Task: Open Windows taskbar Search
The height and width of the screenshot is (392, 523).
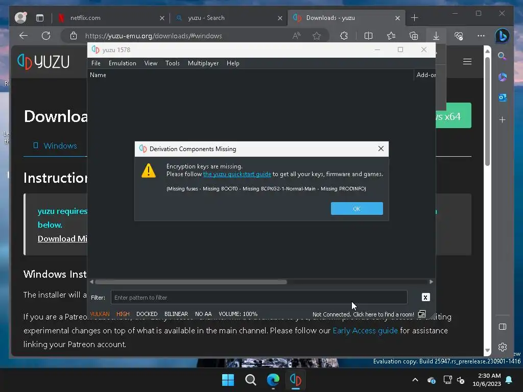Action: point(250,380)
